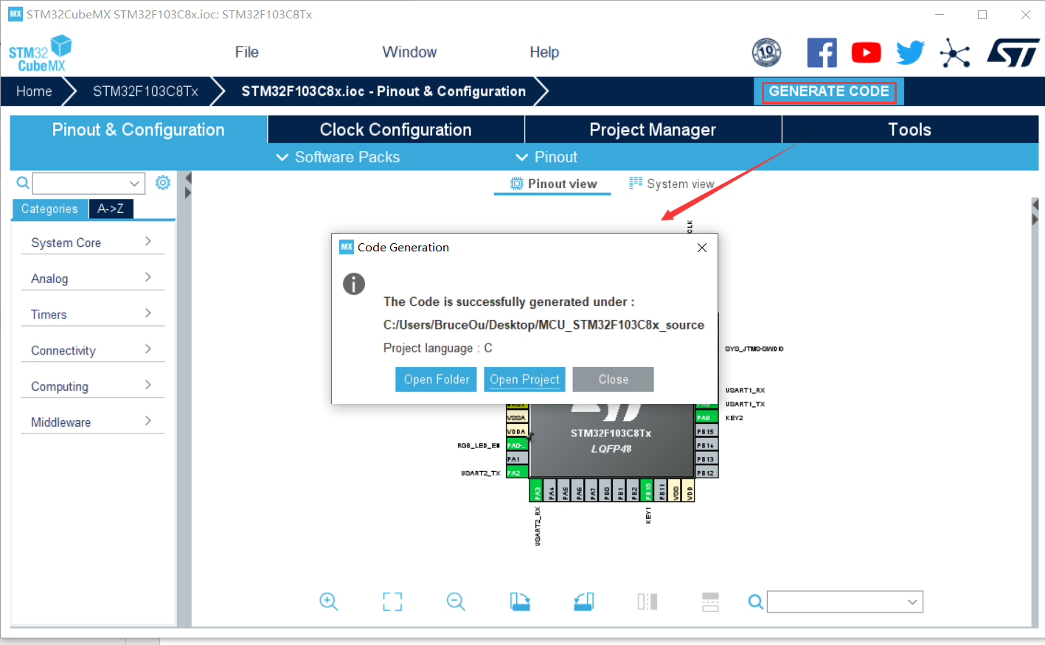This screenshot has height=645, width=1045.
Task: Select Pinout view tab
Action: (x=552, y=184)
